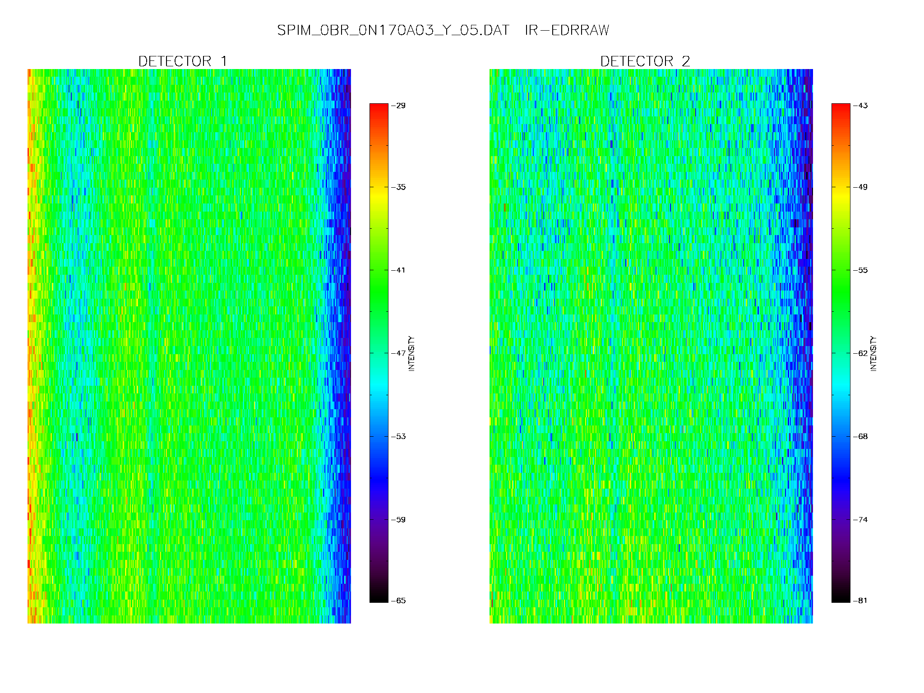Click the -29 label on Detector 1 scale

398,106
